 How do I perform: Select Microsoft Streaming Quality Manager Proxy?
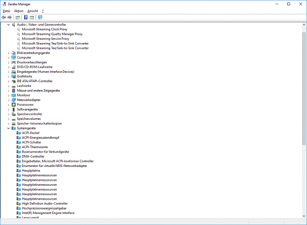click(x=52, y=34)
